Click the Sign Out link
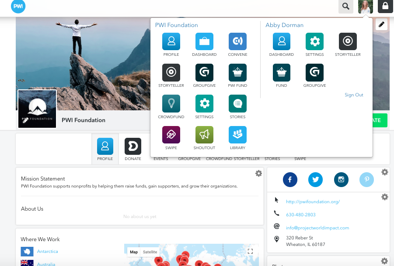Screen dimensions: 394x266 (x=354, y=95)
